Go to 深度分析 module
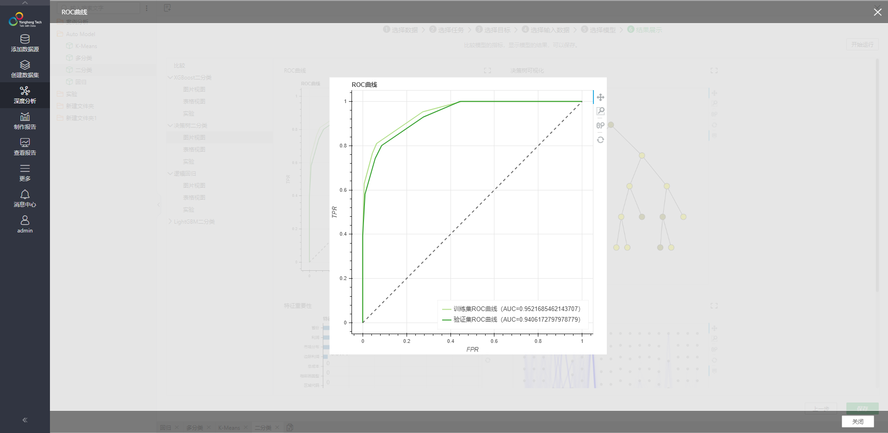Image resolution: width=888 pixels, height=433 pixels. (25, 95)
